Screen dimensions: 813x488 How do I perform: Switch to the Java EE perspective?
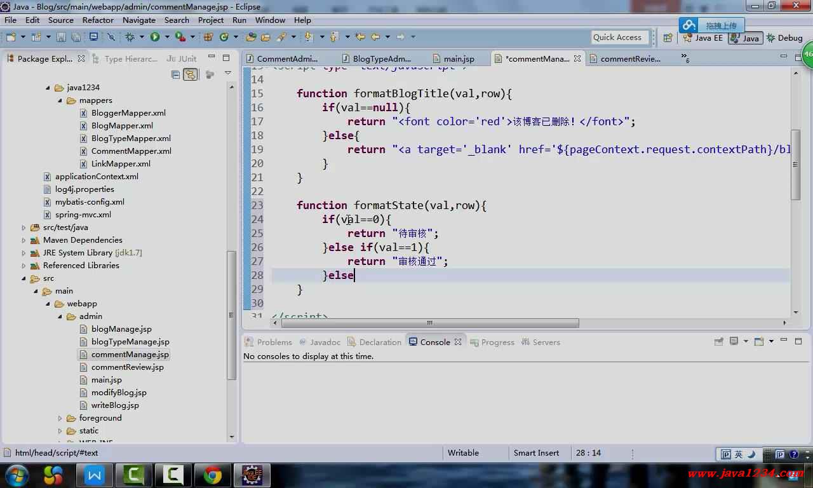(702, 38)
